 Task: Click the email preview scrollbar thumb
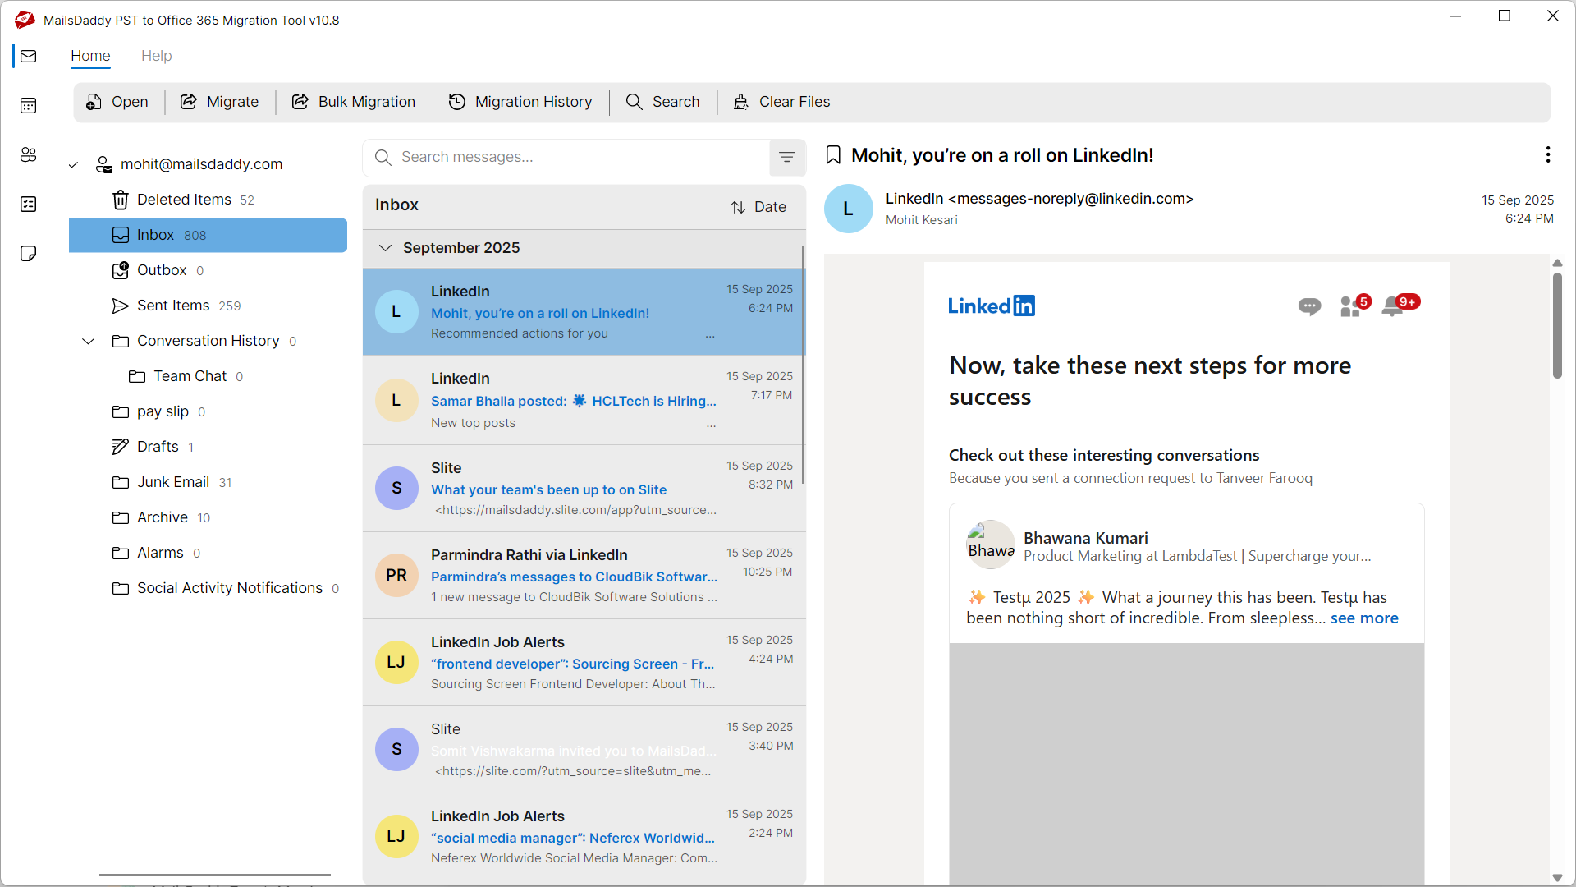[x=1557, y=325]
